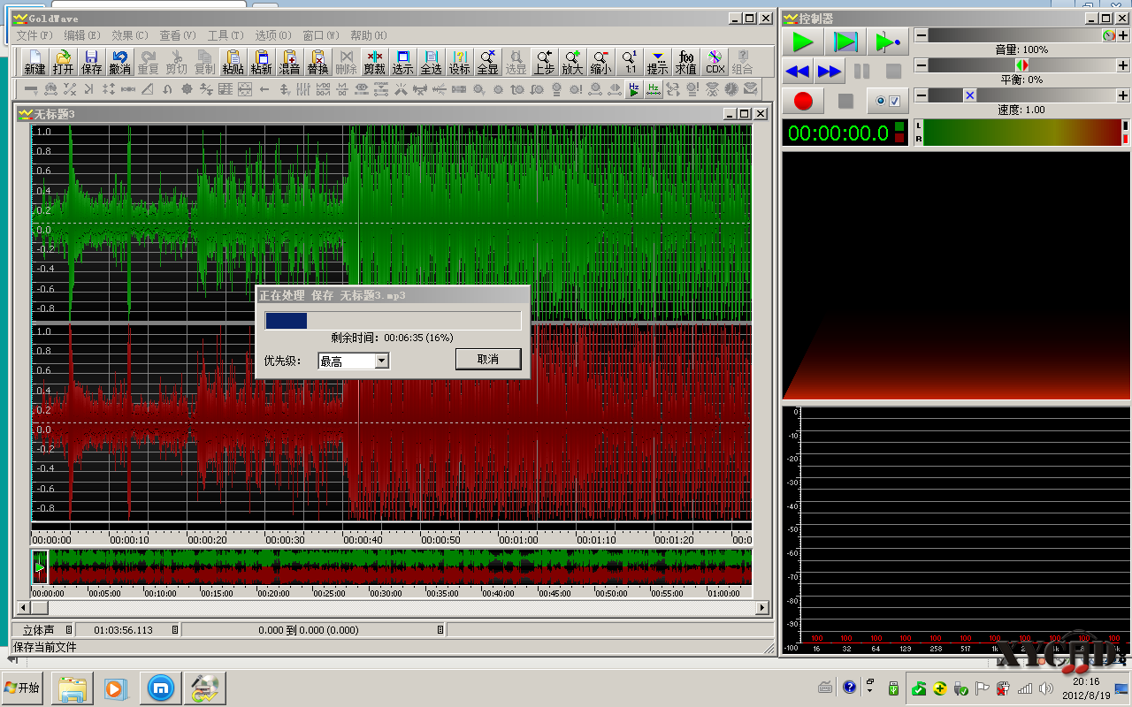Click the 求值 (Expression Evaluator) toolbar icon
1132x707 pixels.
coord(685,62)
